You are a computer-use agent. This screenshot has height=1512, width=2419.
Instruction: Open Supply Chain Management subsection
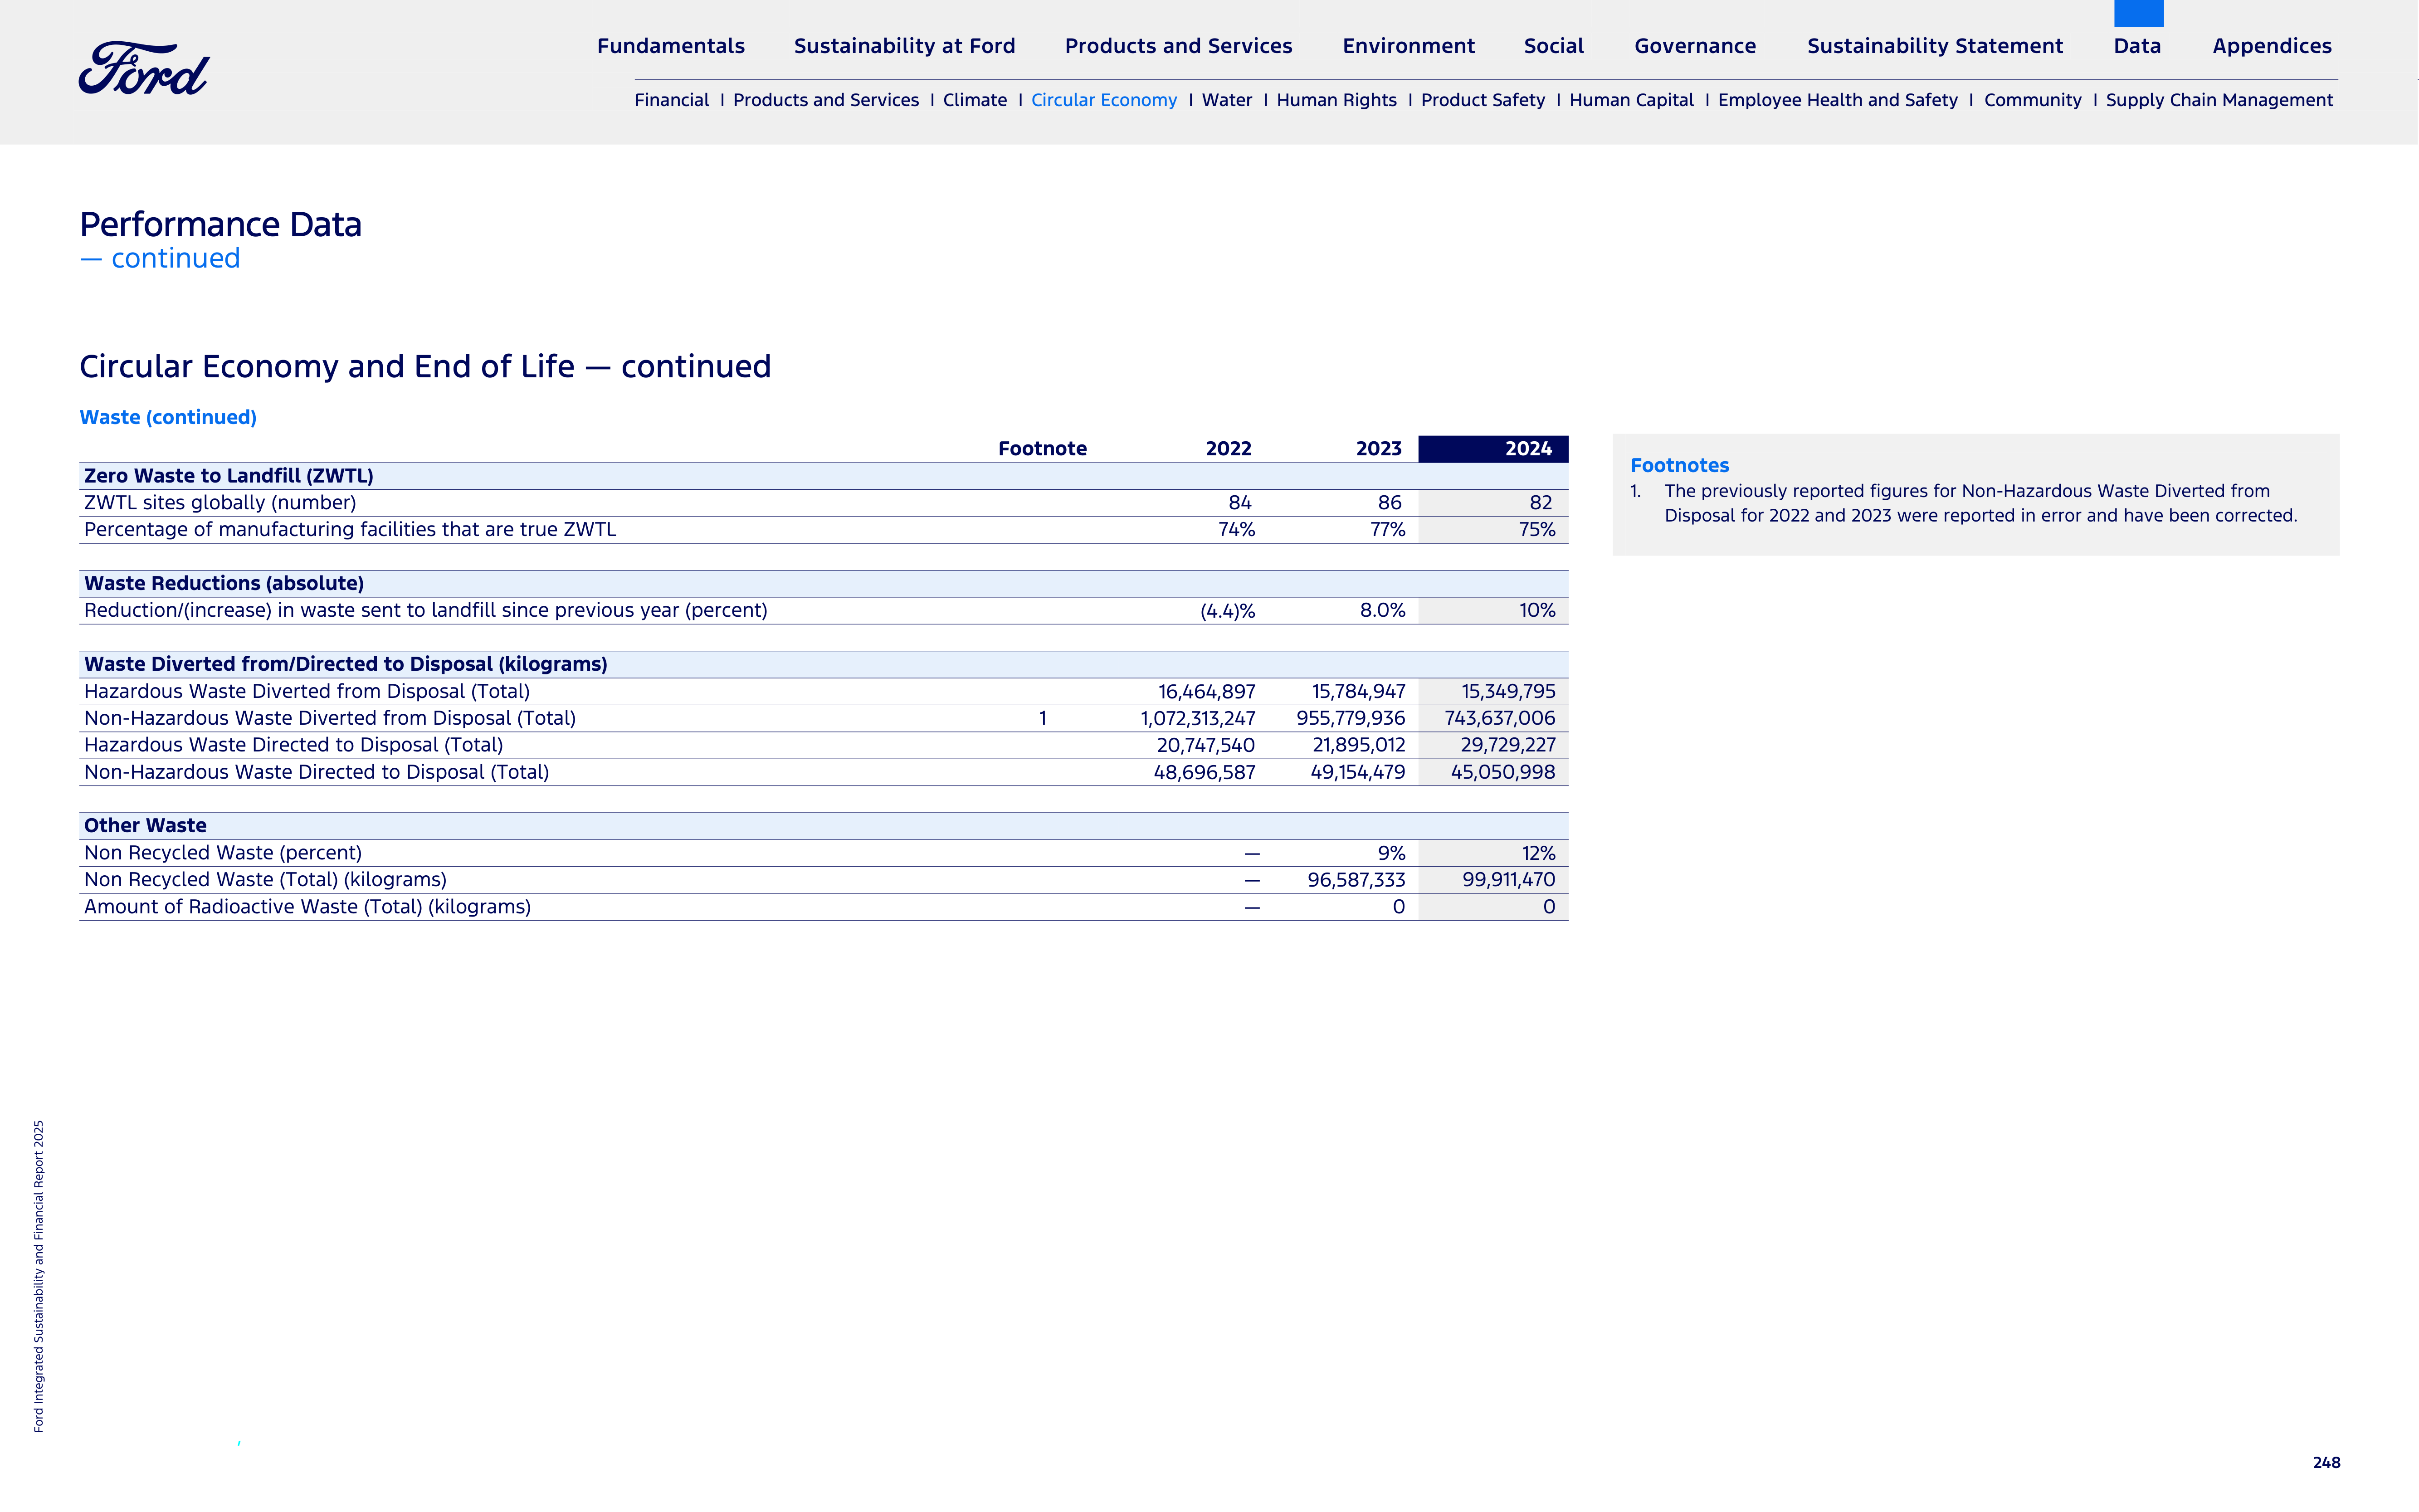pos(2219,100)
